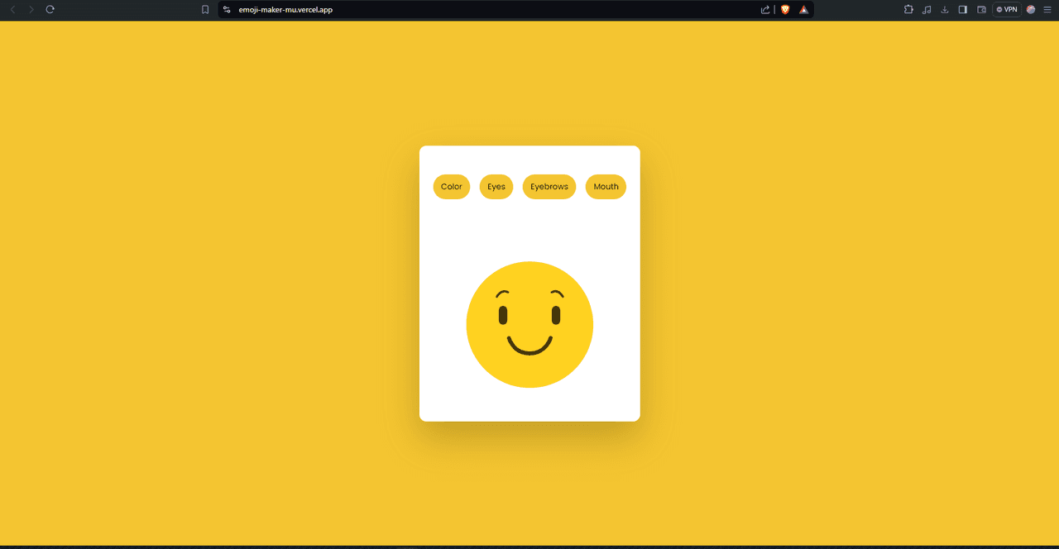Image resolution: width=1059 pixels, height=549 pixels.
Task: Open the profile avatar menu
Action: point(1031,9)
